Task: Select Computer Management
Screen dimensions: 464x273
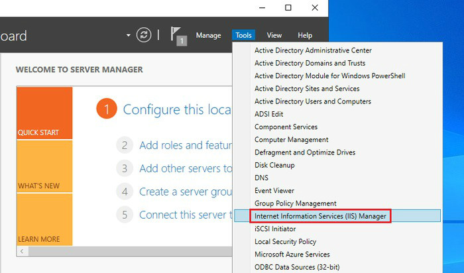Action: click(x=291, y=140)
